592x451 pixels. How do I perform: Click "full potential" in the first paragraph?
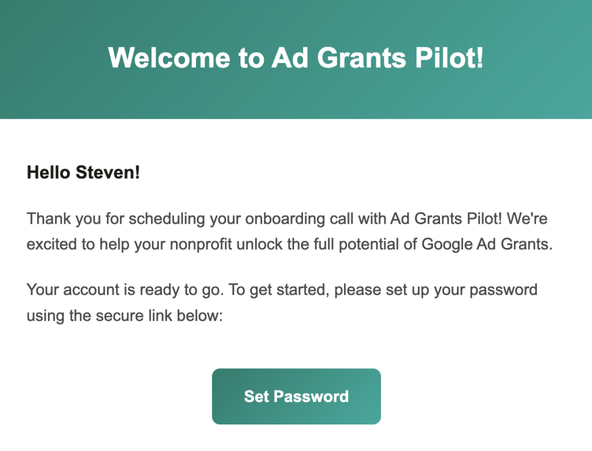[x=377, y=244]
